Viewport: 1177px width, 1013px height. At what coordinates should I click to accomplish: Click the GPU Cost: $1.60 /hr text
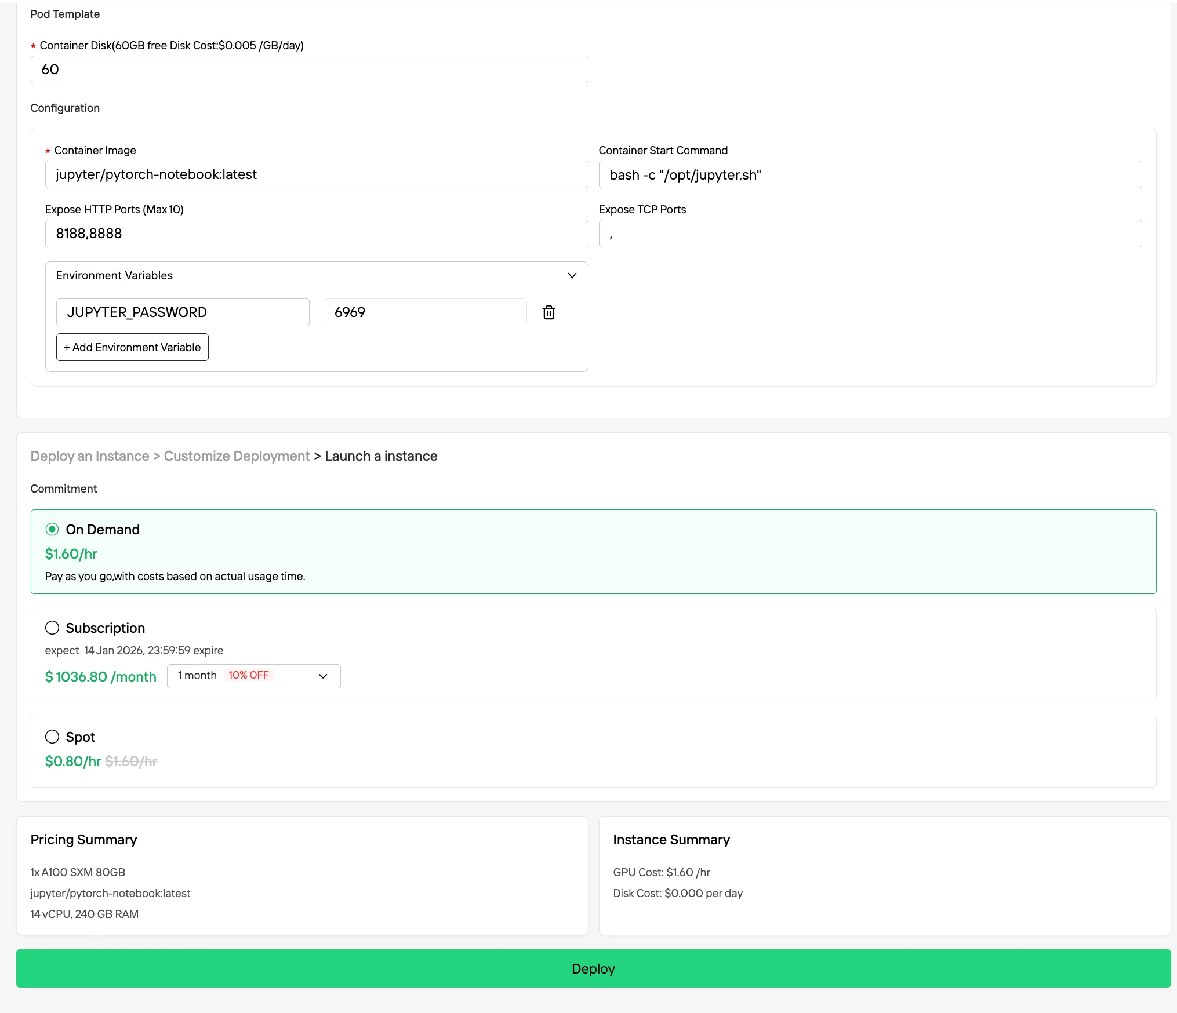(662, 872)
